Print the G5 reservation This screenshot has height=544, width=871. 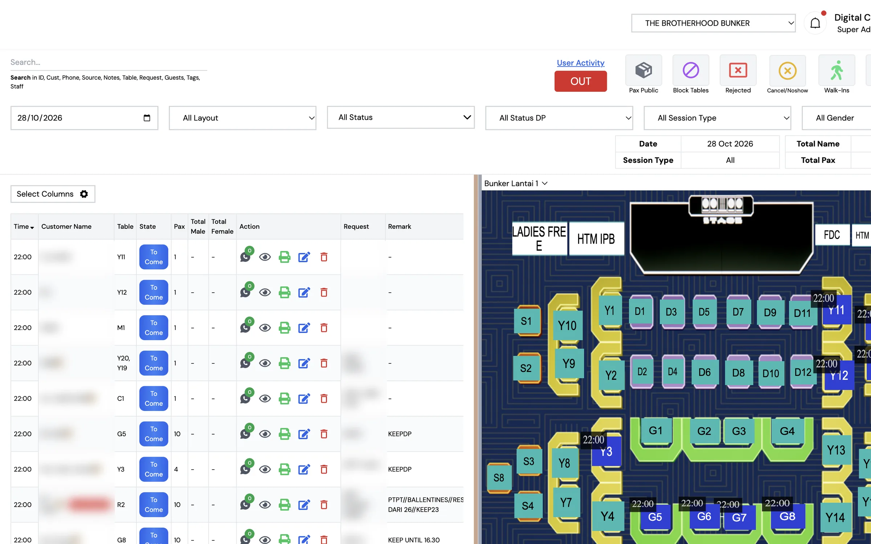pos(285,434)
